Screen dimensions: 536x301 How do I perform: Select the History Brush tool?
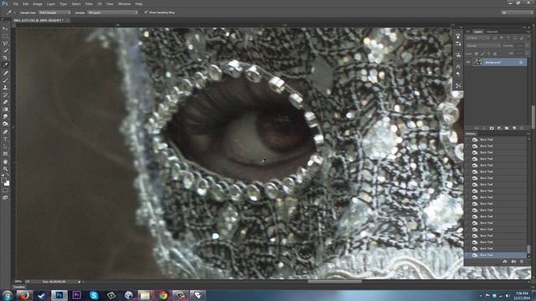(5, 94)
